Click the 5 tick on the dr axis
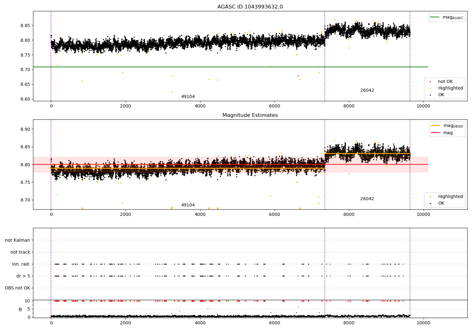 click(29, 309)
